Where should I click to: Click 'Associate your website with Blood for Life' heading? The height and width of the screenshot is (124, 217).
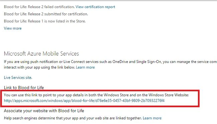[x=44, y=111]
